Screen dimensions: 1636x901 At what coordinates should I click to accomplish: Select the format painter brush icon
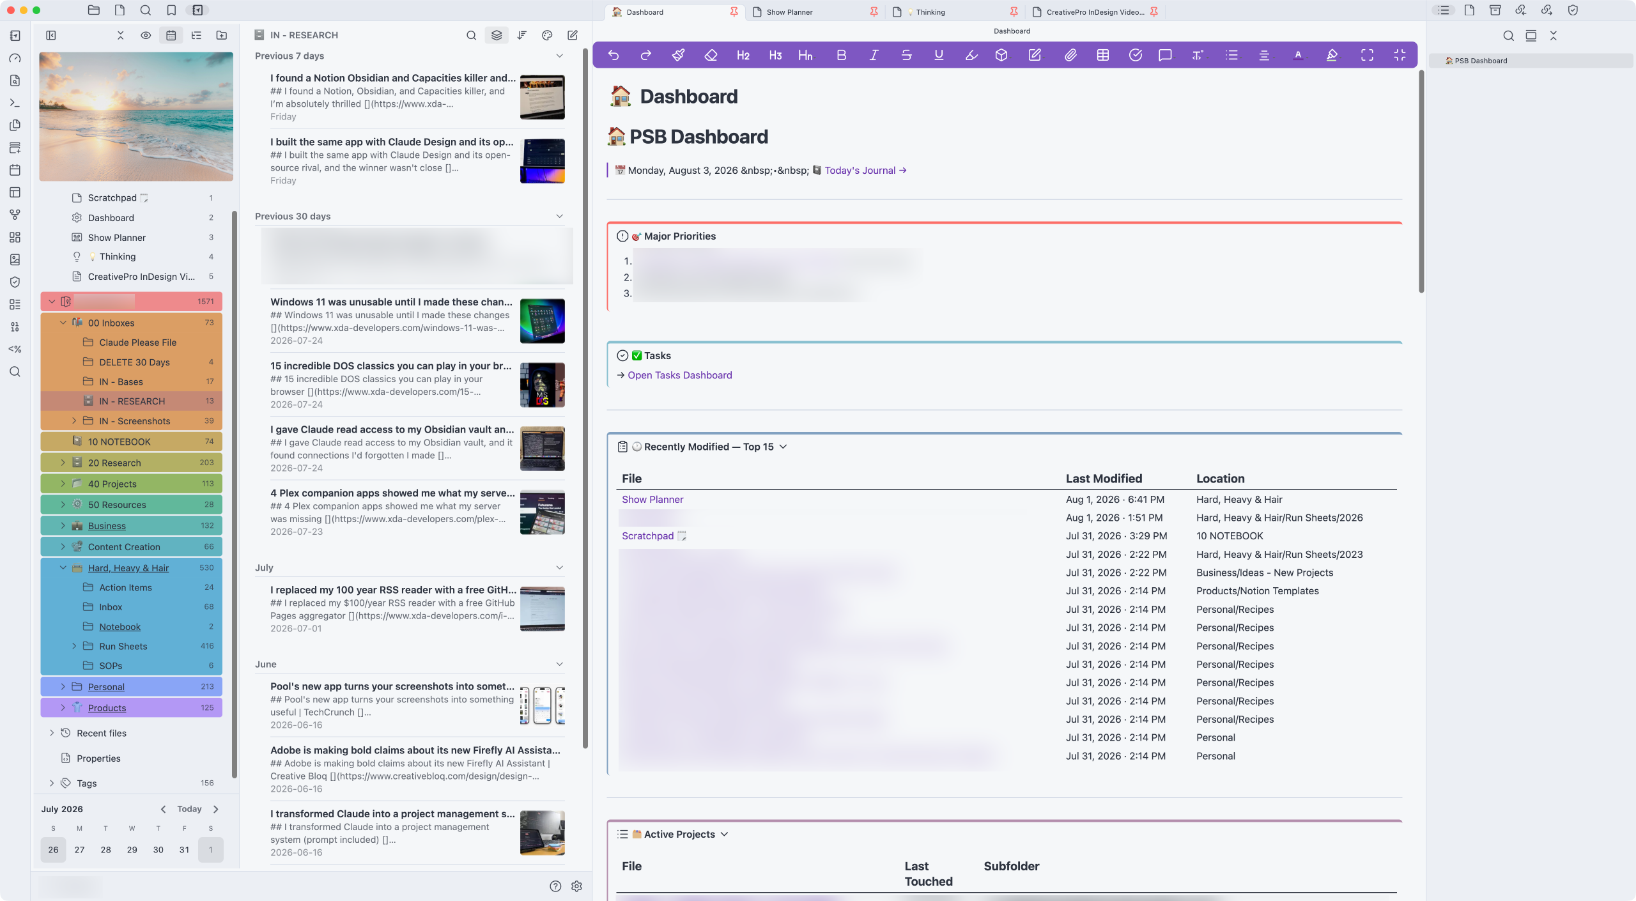679,55
